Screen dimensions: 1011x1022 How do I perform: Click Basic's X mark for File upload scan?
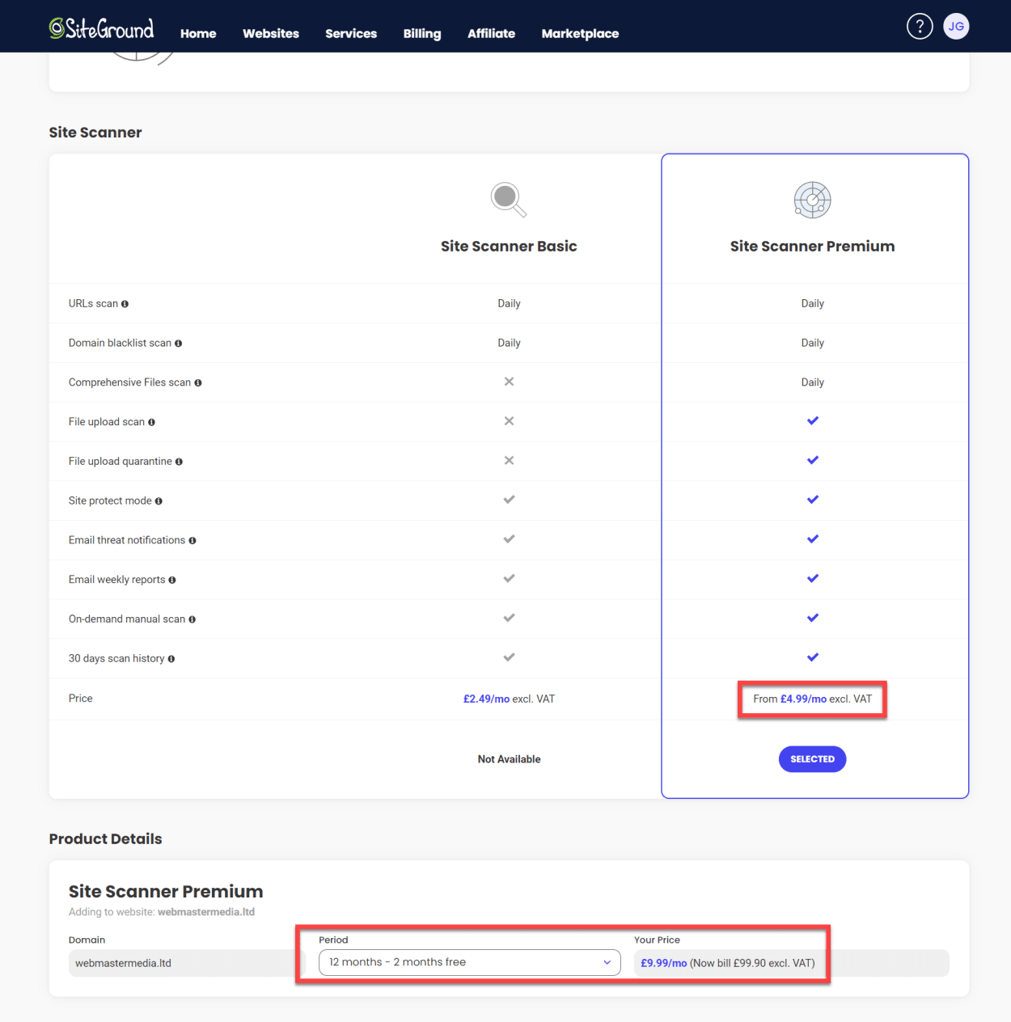coord(509,421)
